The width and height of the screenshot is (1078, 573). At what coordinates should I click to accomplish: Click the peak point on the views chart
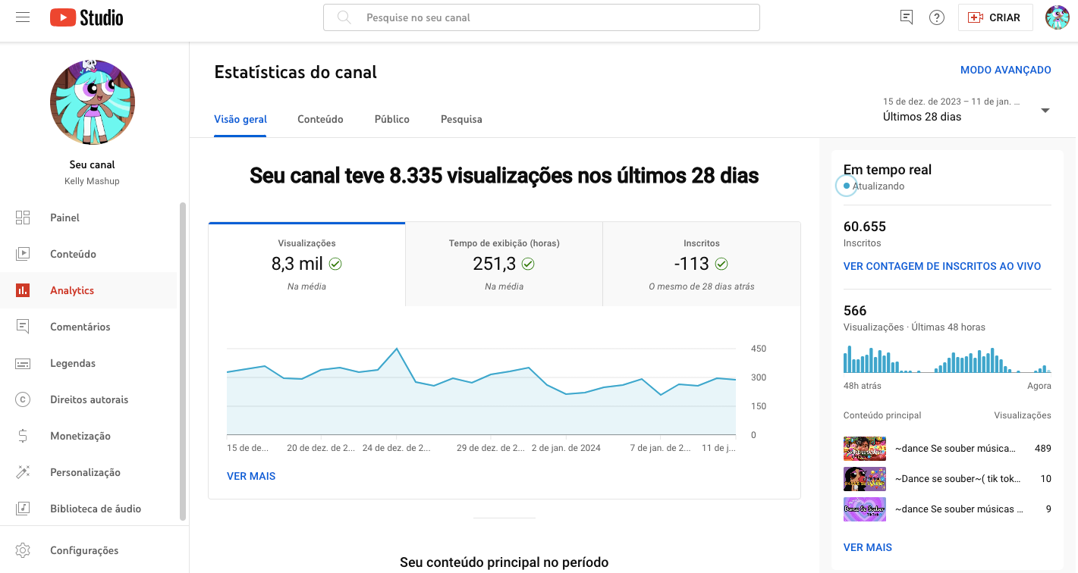(396, 349)
